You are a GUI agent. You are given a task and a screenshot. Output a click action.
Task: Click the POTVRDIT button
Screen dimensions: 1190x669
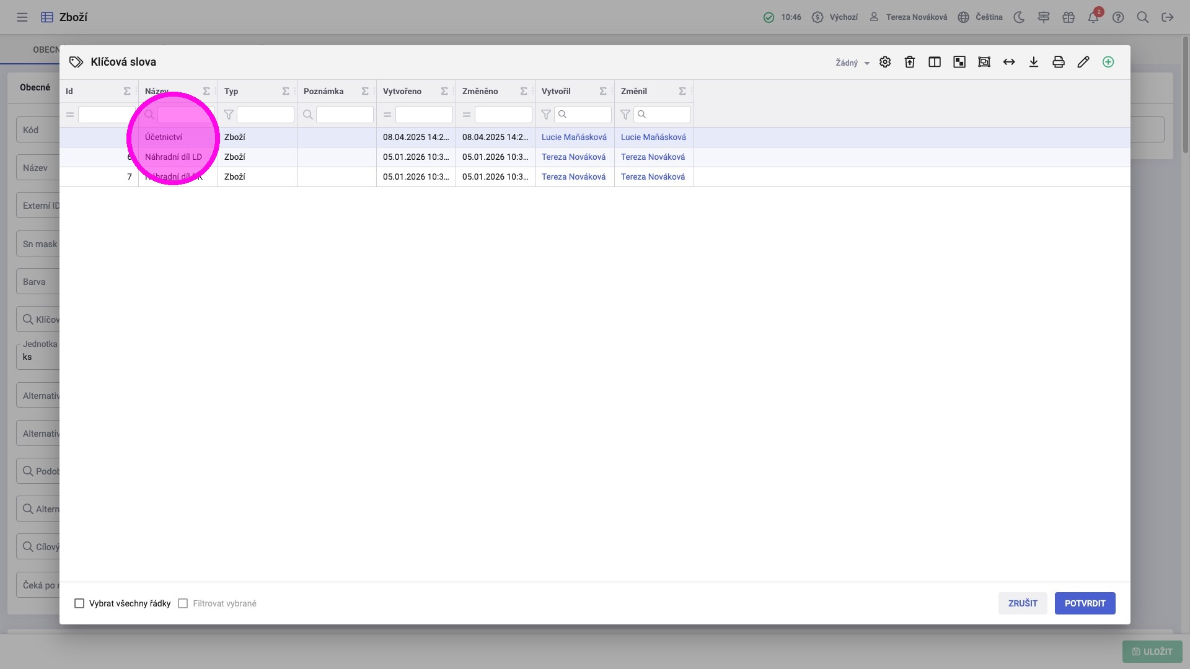coord(1085,603)
